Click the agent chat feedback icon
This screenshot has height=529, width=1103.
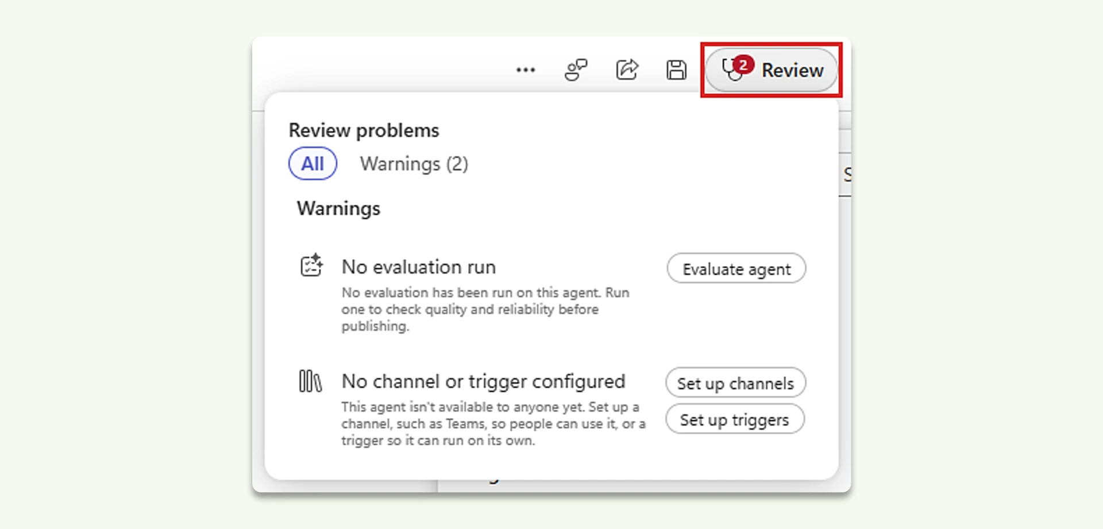pos(576,70)
